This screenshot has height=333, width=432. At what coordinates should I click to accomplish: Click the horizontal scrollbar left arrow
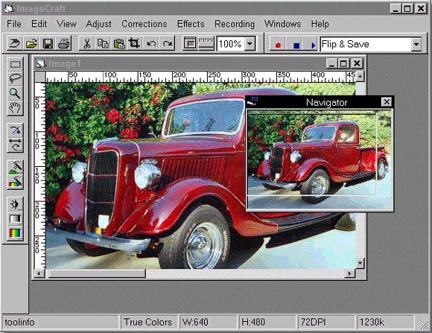(x=39, y=273)
